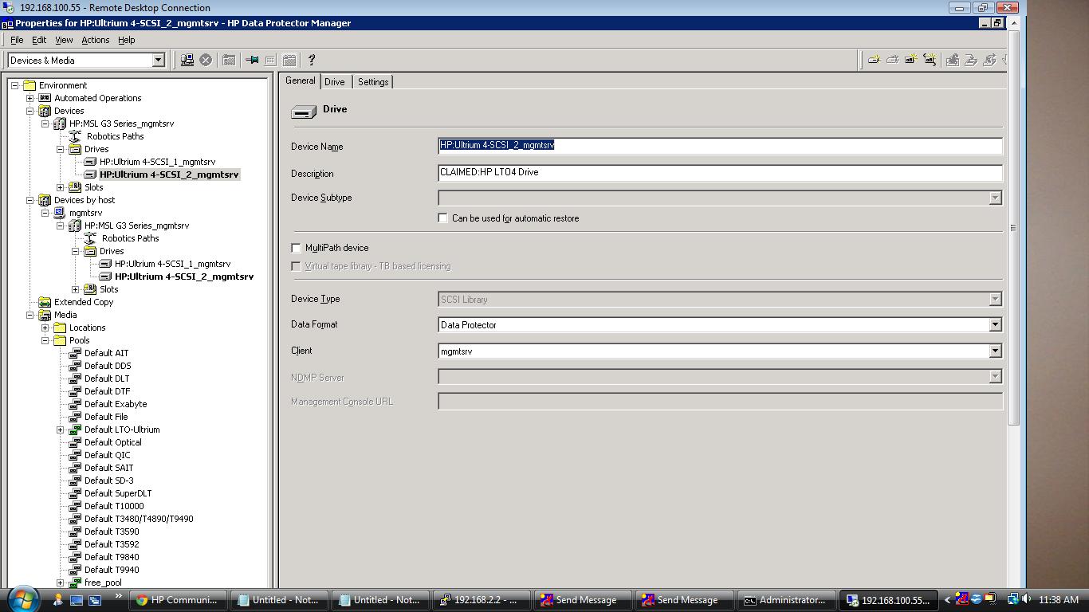Screen dimensions: 1089x612
Task: Select the General tab
Action: point(301,80)
